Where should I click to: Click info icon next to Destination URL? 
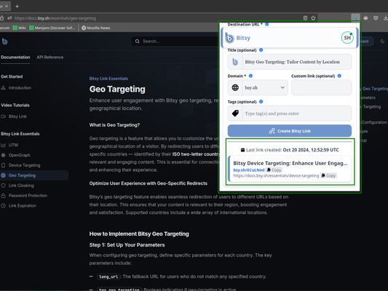[x=266, y=24]
